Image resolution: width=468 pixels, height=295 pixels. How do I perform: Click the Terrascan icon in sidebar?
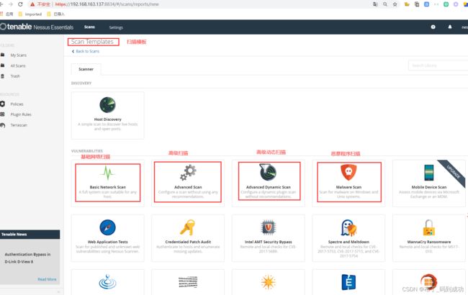click(x=3, y=125)
